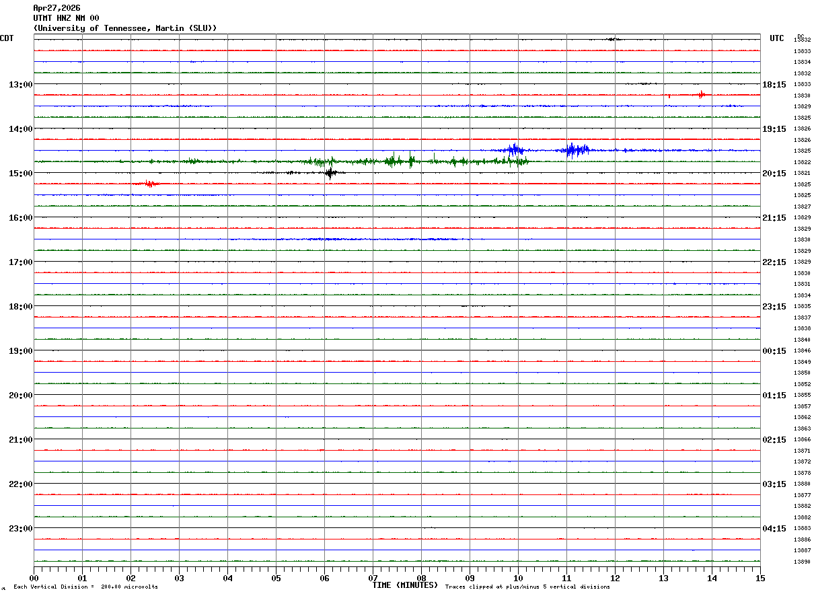Viewport: 814px width, 596px height.
Task: Select the 15:00 CDT hour label
Action: (x=20, y=173)
